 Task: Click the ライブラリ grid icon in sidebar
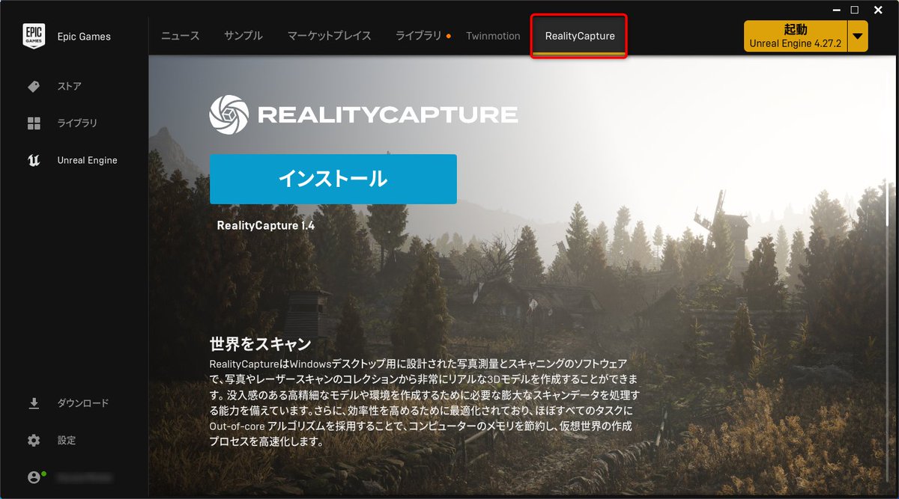click(x=34, y=123)
